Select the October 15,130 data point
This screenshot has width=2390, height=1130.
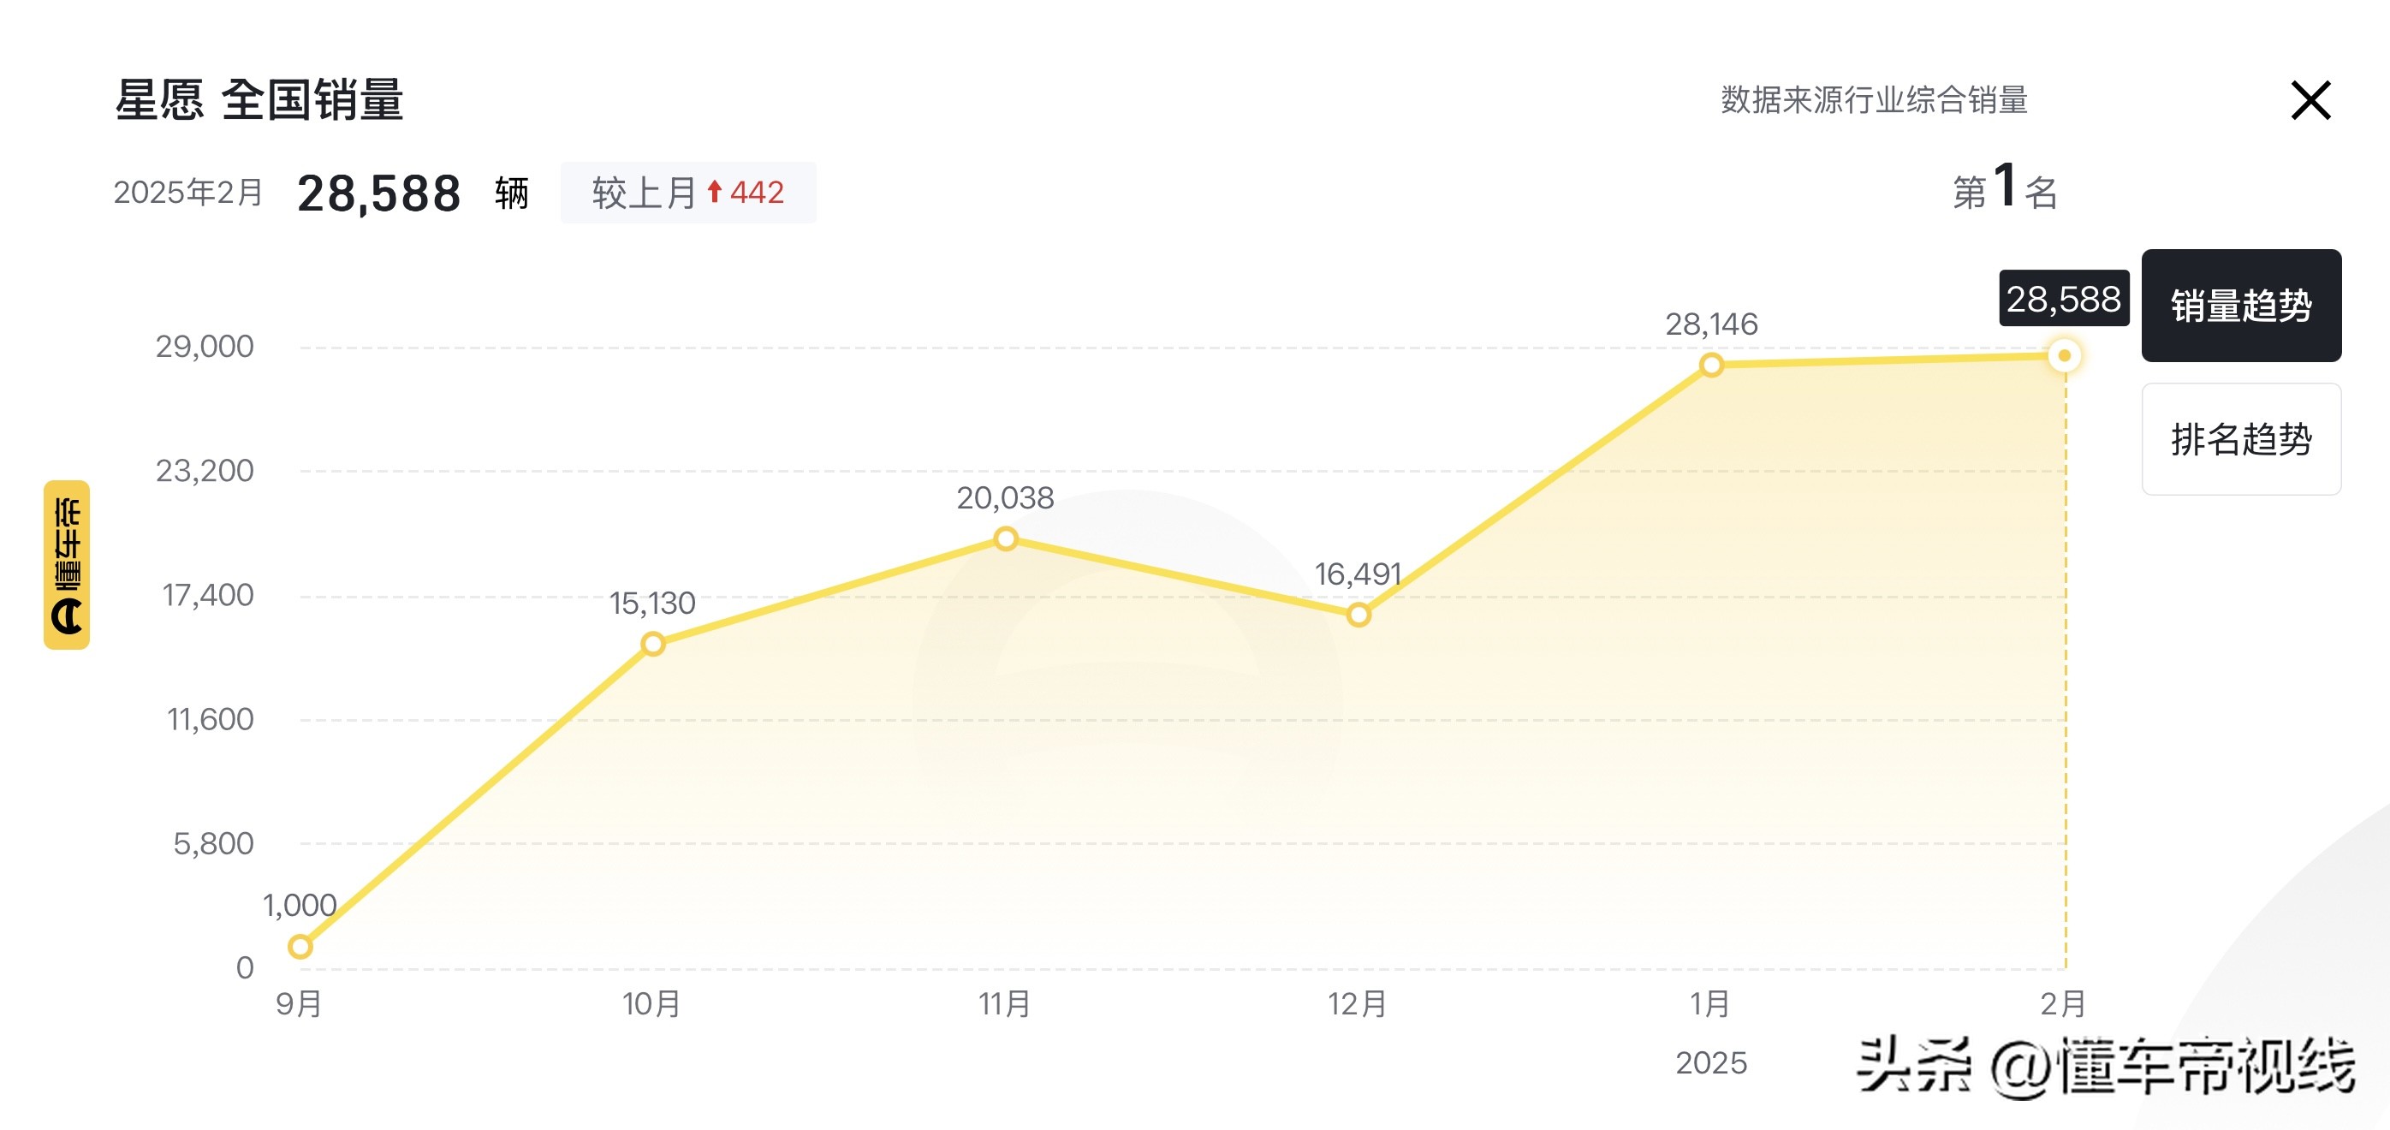coord(653,644)
